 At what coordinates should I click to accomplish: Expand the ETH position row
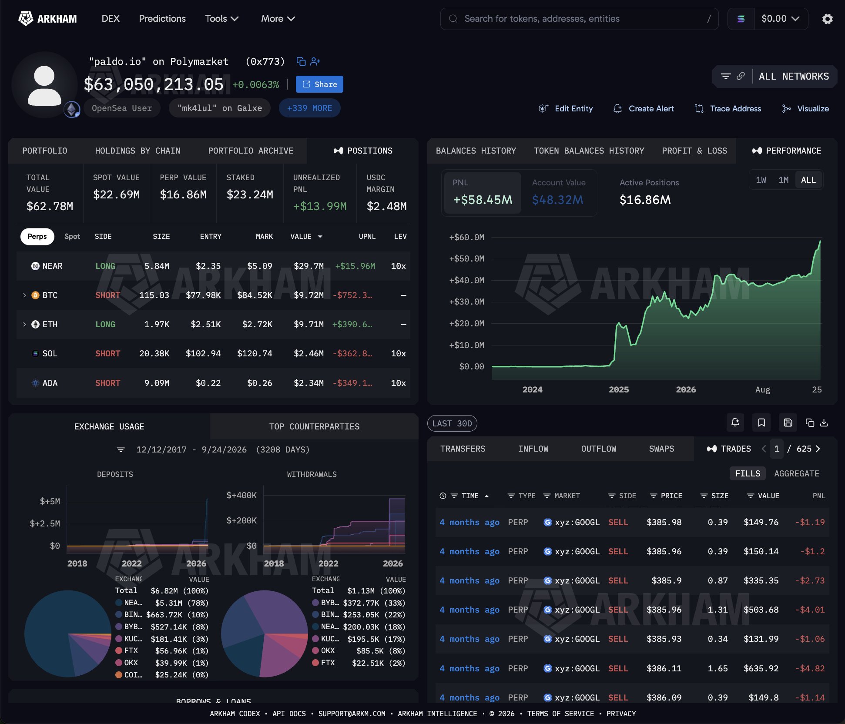click(24, 324)
